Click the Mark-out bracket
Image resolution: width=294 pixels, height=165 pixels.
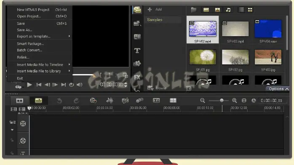click(110, 75)
